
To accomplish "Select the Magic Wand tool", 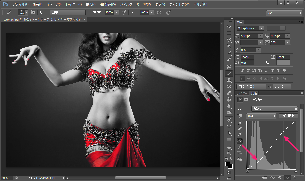I will click(229, 47).
